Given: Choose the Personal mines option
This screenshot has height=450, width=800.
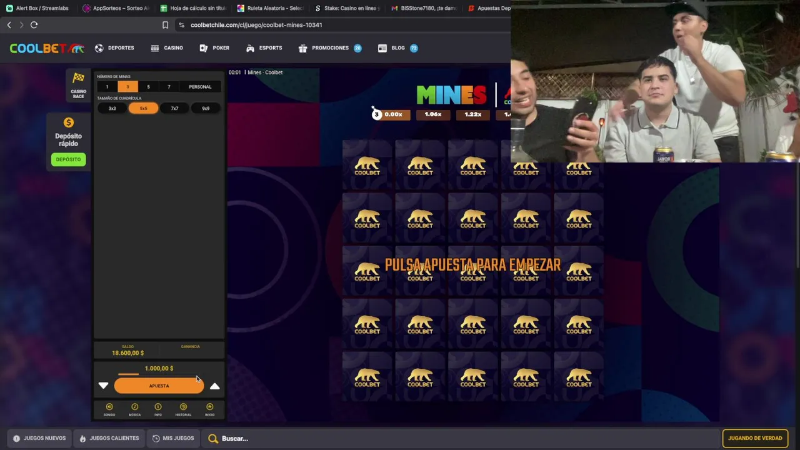Looking at the screenshot, I should pos(200,87).
